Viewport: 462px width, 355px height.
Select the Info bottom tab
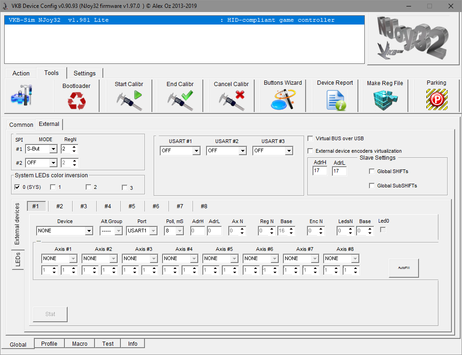132,343
